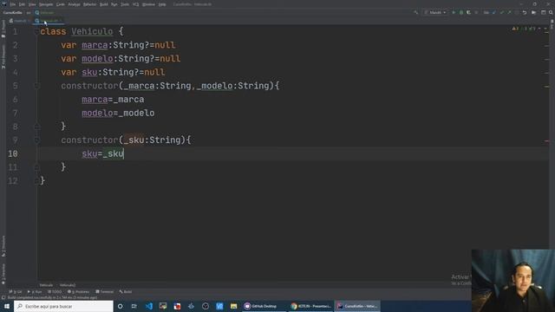Open the MainKt run configuration dropdown

pos(435,12)
